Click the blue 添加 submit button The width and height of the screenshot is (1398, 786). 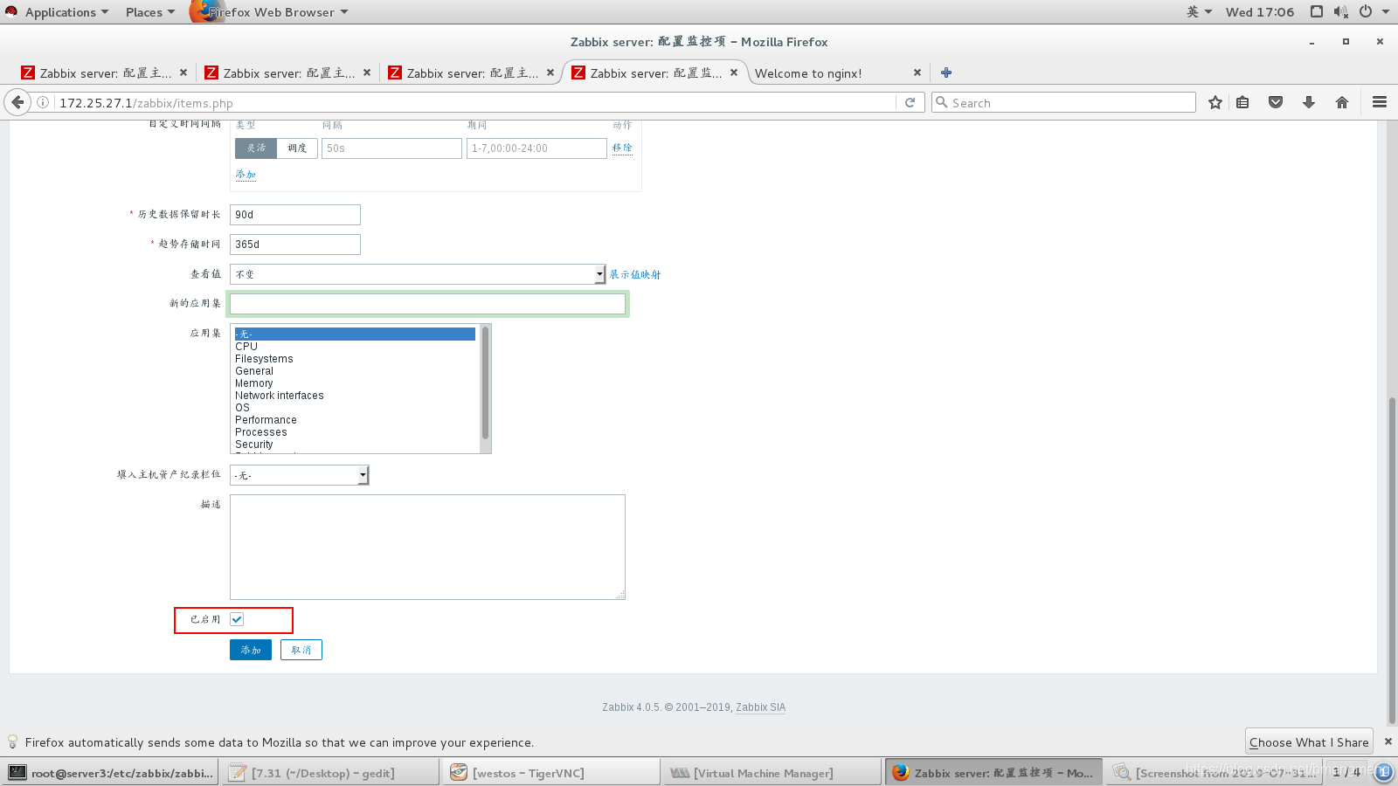[x=251, y=650]
